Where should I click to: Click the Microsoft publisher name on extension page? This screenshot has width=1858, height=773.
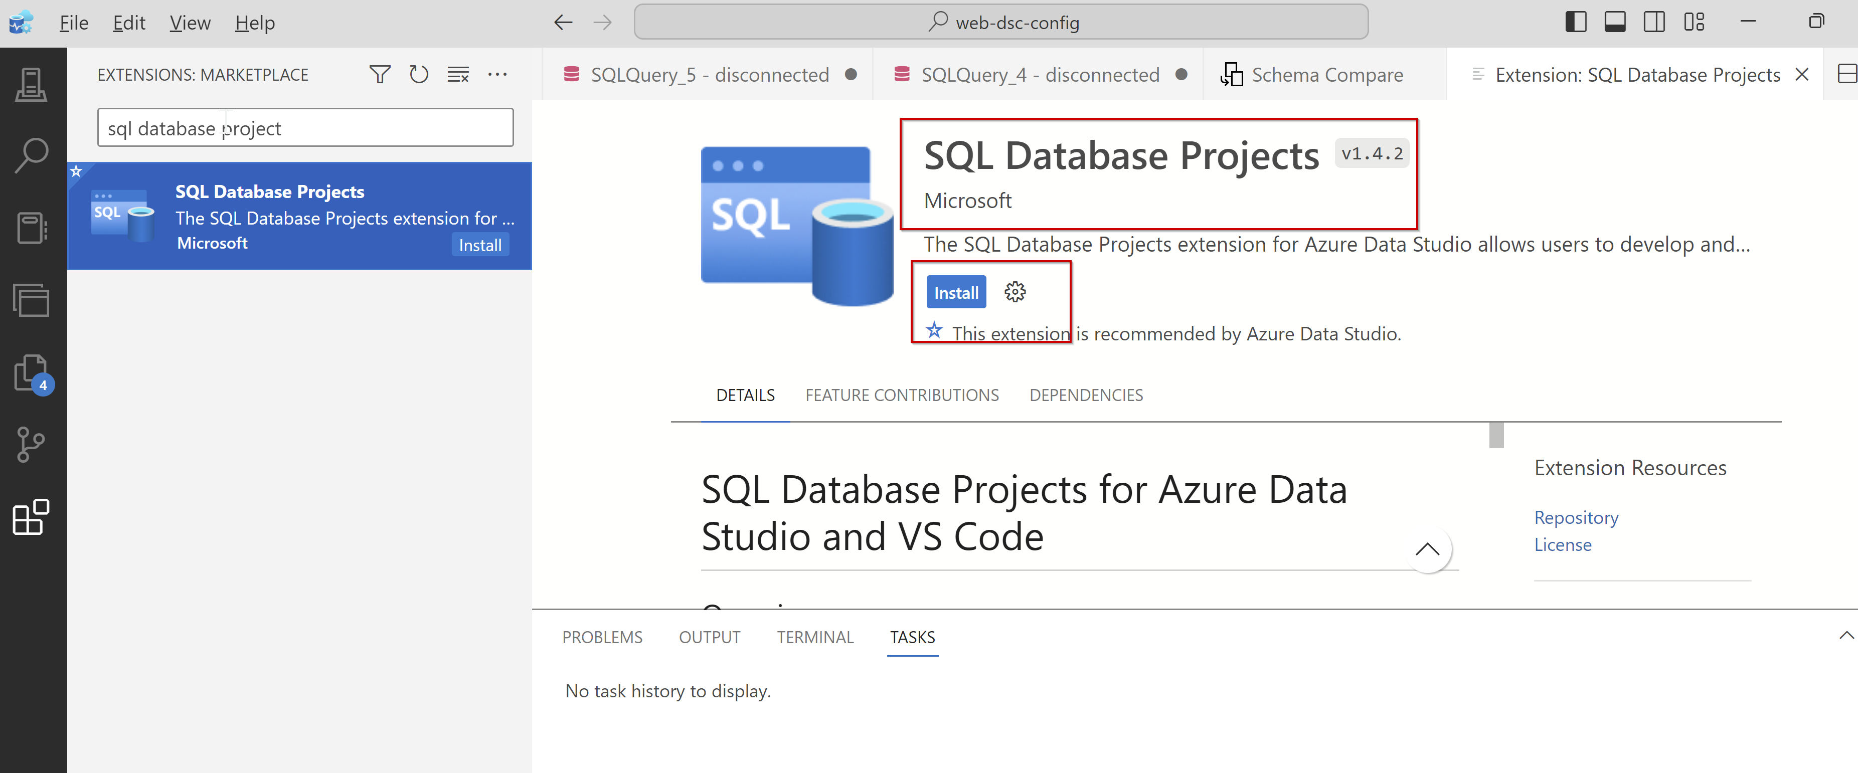(x=967, y=201)
